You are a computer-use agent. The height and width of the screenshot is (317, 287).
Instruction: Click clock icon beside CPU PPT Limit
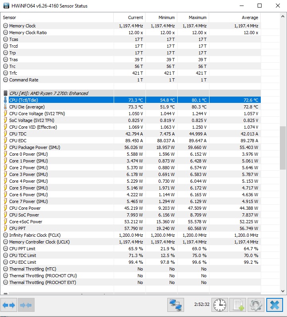point(6,249)
